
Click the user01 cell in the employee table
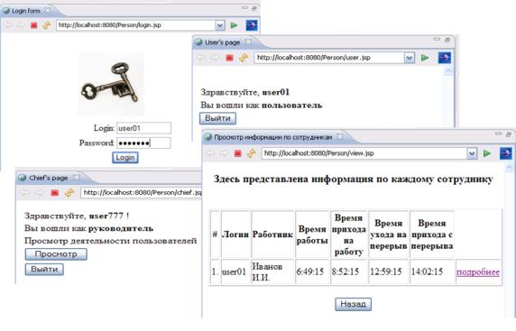pos(236,271)
